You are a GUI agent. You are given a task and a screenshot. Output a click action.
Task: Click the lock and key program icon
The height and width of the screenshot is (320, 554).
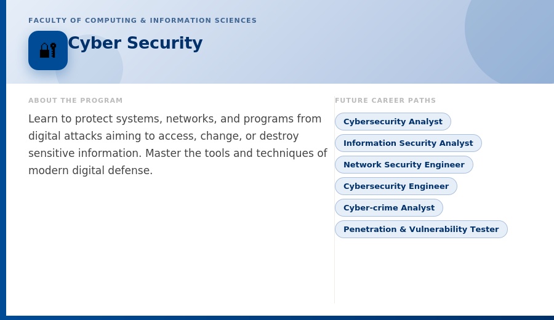coord(48,50)
